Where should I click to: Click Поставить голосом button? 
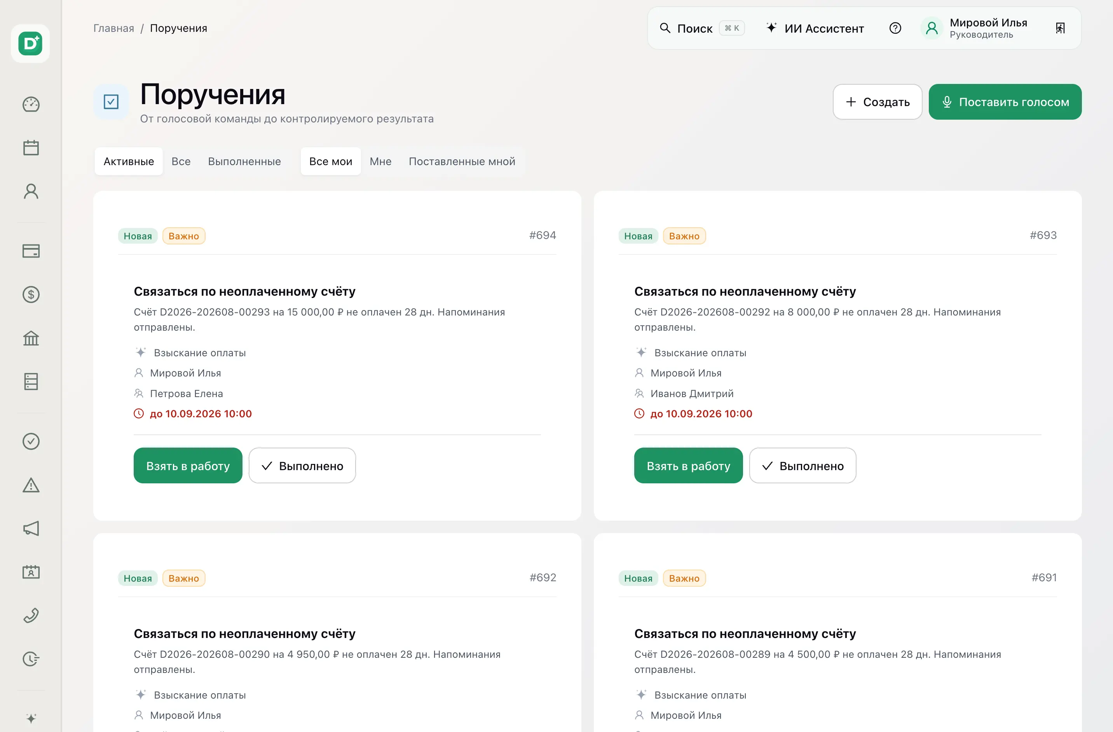click(x=1005, y=102)
